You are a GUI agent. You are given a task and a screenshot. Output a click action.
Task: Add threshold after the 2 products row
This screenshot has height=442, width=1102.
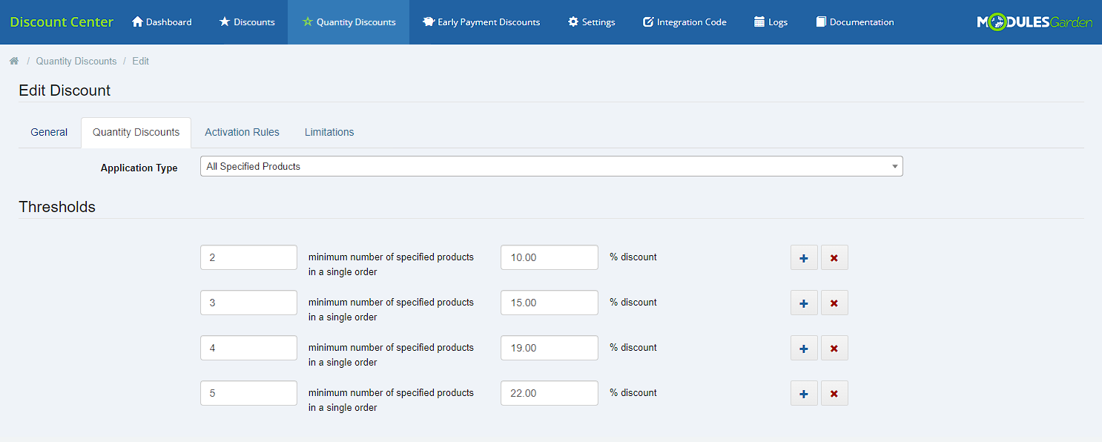point(804,257)
